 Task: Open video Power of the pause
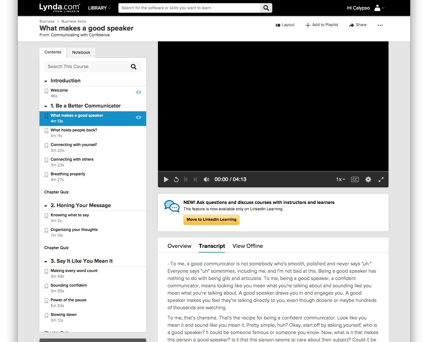click(68, 300)
